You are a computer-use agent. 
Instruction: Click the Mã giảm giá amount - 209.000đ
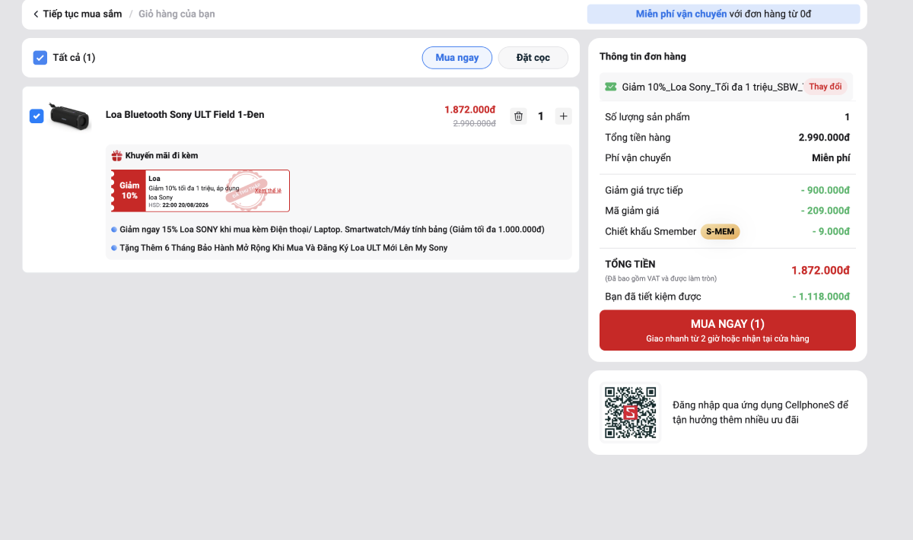tap(826, 211)
